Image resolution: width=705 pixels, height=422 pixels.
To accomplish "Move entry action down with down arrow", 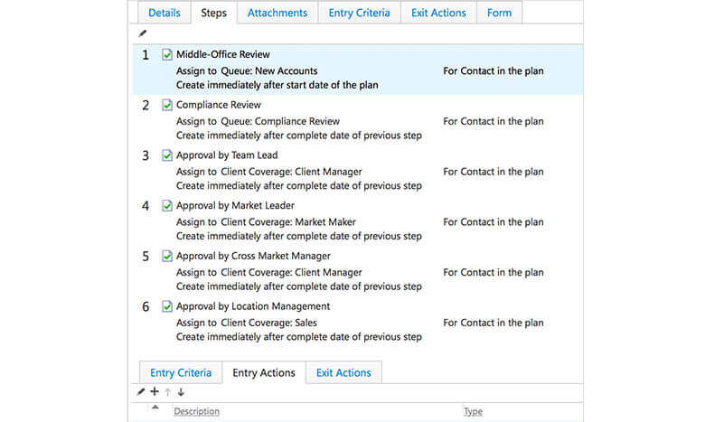I will [181, 392].
